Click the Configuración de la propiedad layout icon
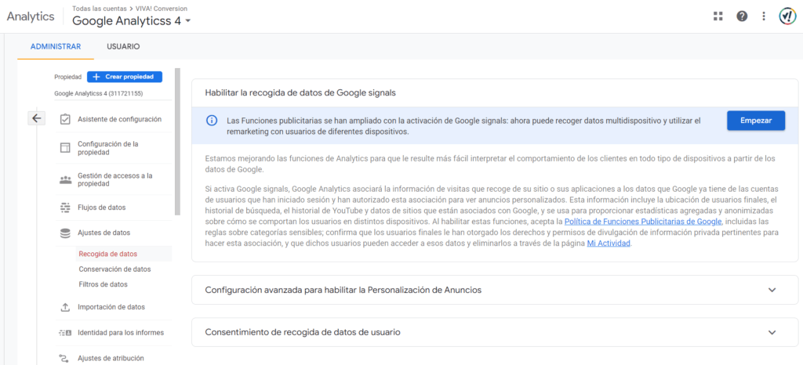 pos(65,148)
